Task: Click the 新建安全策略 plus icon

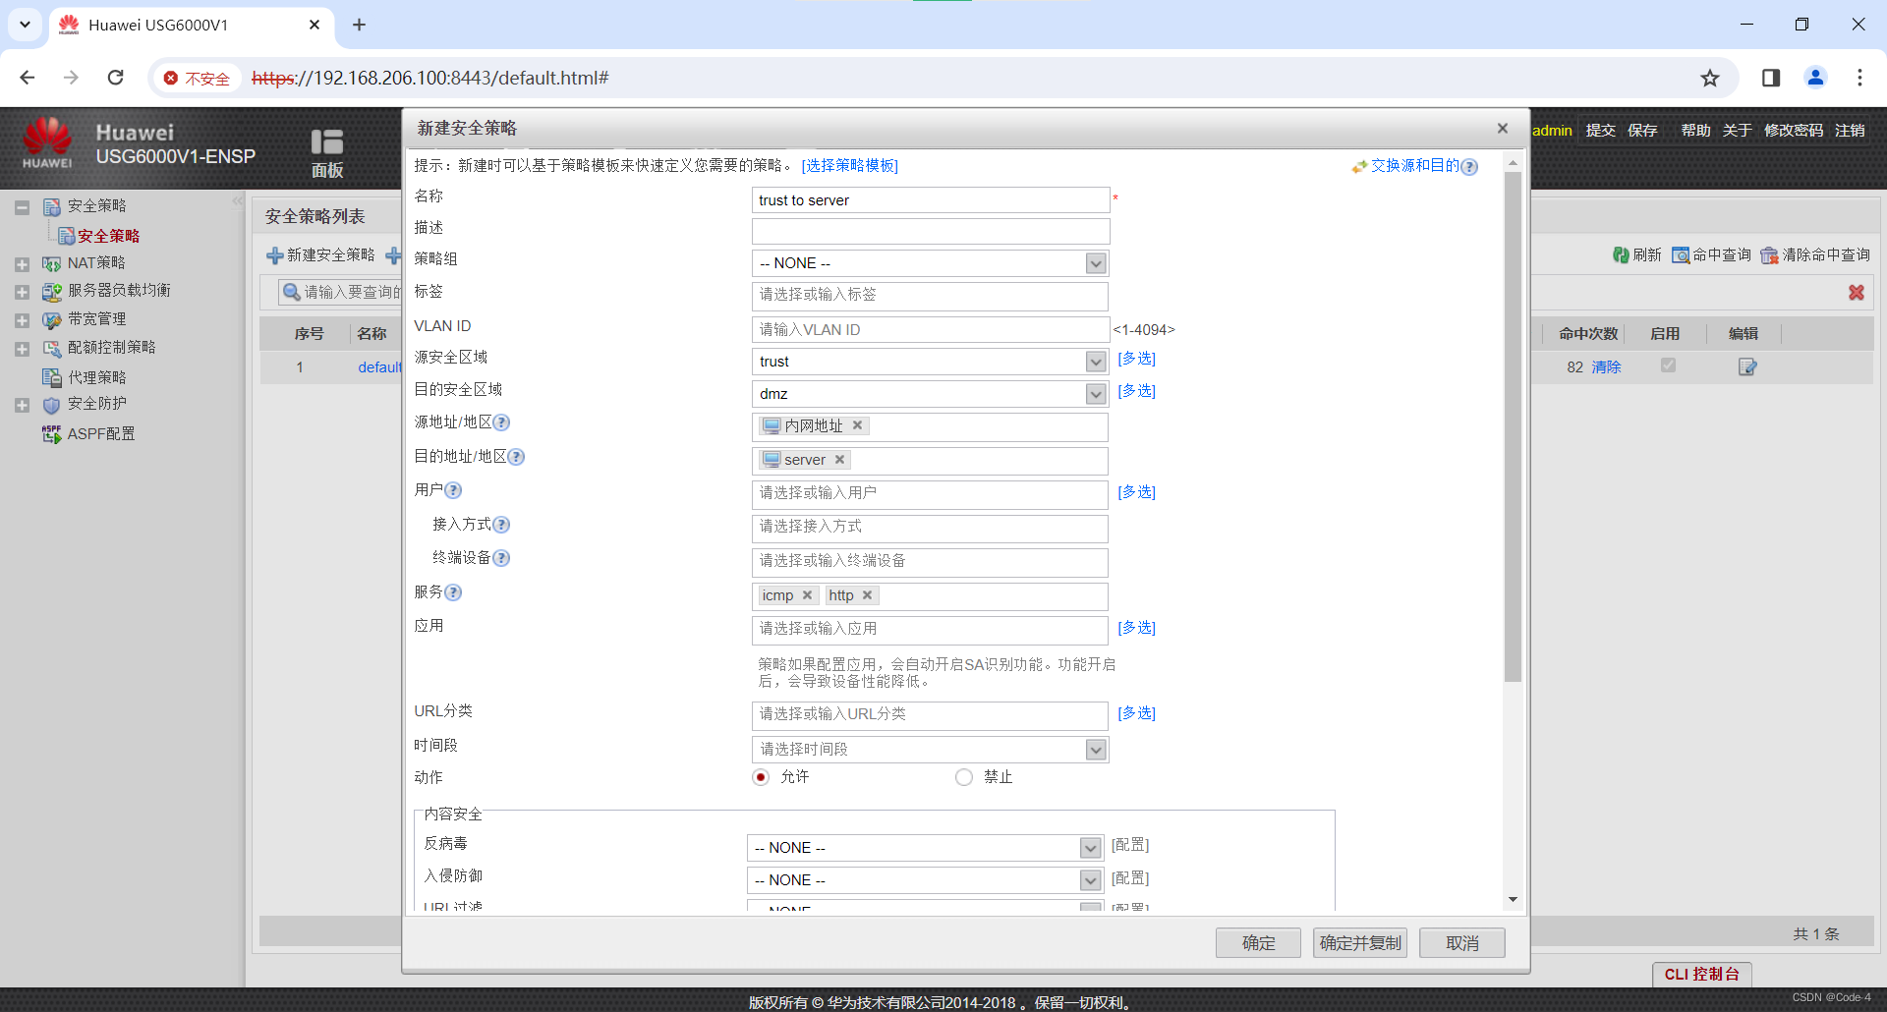Action: pyautogui.click(x=275, y=255)
